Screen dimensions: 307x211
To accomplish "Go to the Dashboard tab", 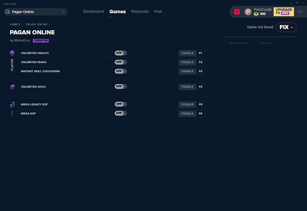I will (94, 11).
